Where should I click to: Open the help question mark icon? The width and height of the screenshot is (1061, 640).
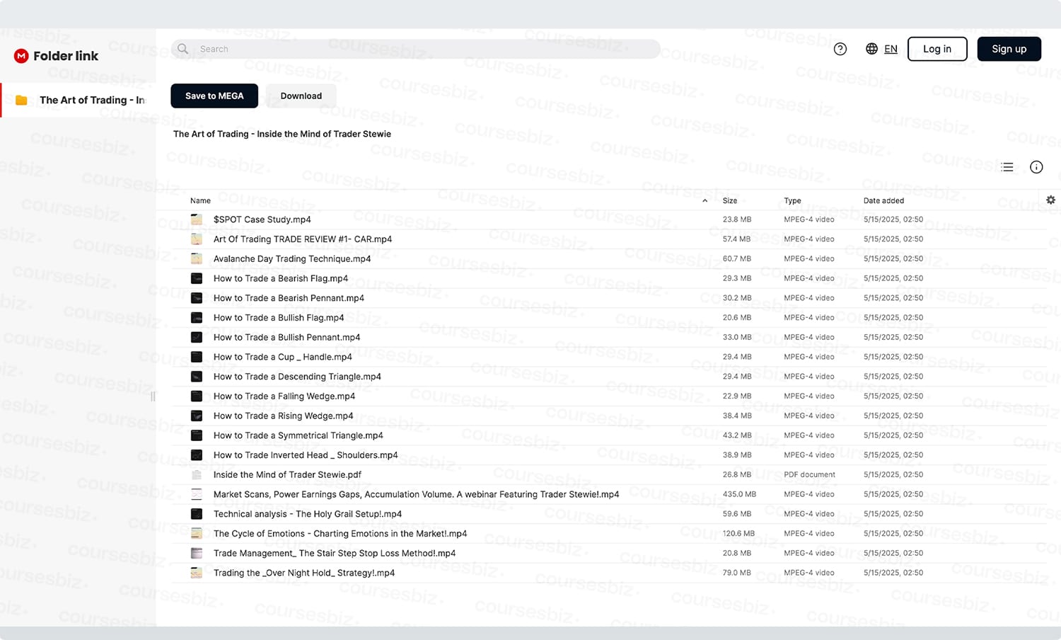coord(840,49)
